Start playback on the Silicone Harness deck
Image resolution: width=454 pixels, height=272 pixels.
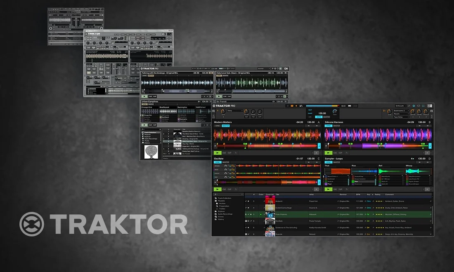pyautogui.click(x=328, y=152)
